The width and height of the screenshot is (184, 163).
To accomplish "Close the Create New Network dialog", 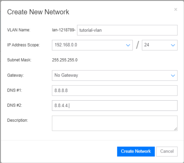I will click(176, 9).
